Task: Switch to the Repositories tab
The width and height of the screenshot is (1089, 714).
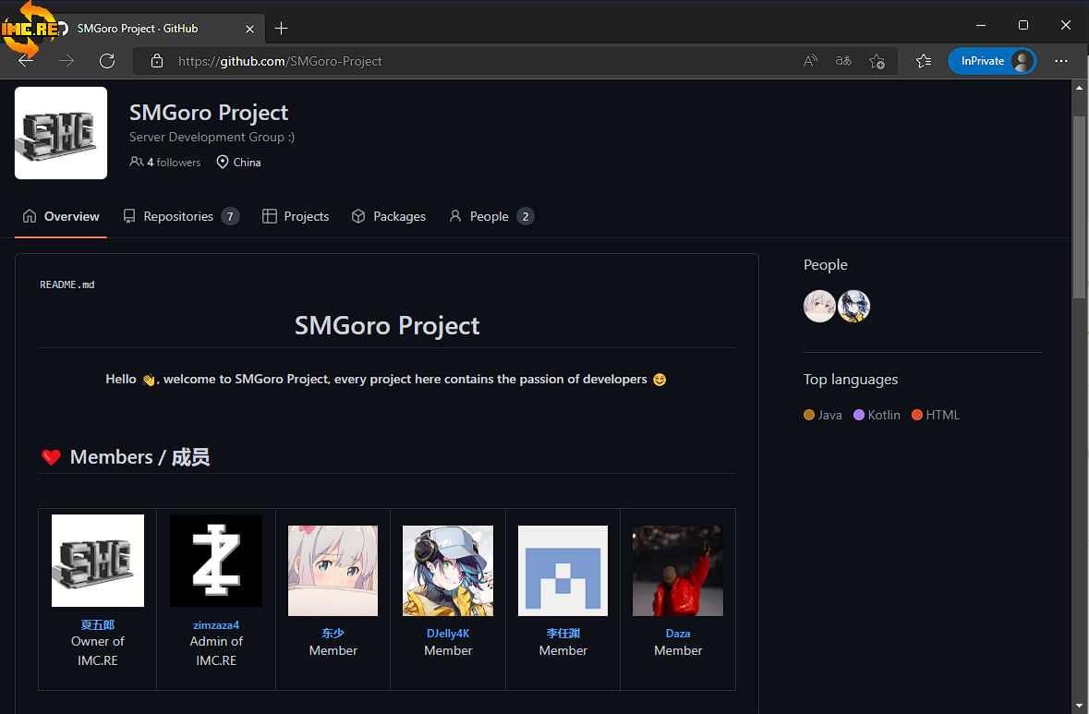Action: coord(180,216)
